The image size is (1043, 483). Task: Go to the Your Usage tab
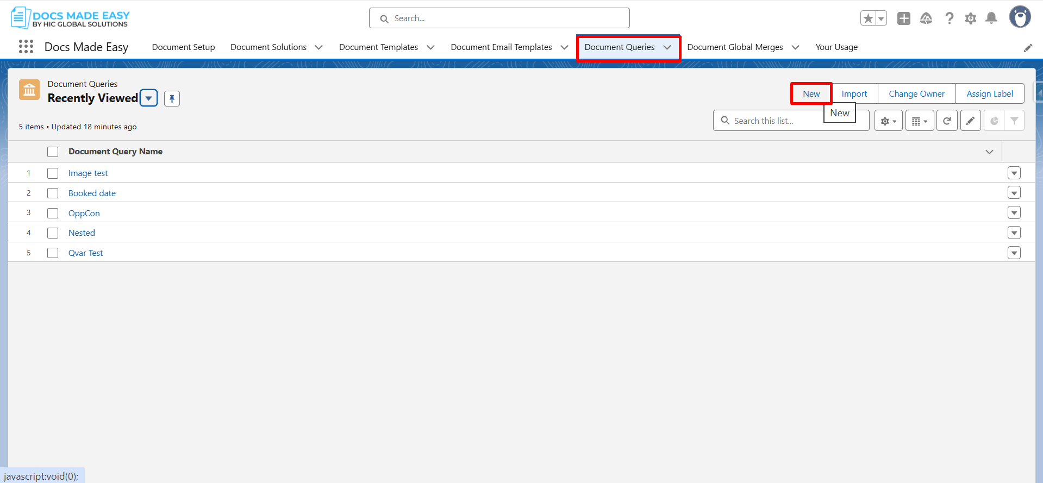pos(836,47)
